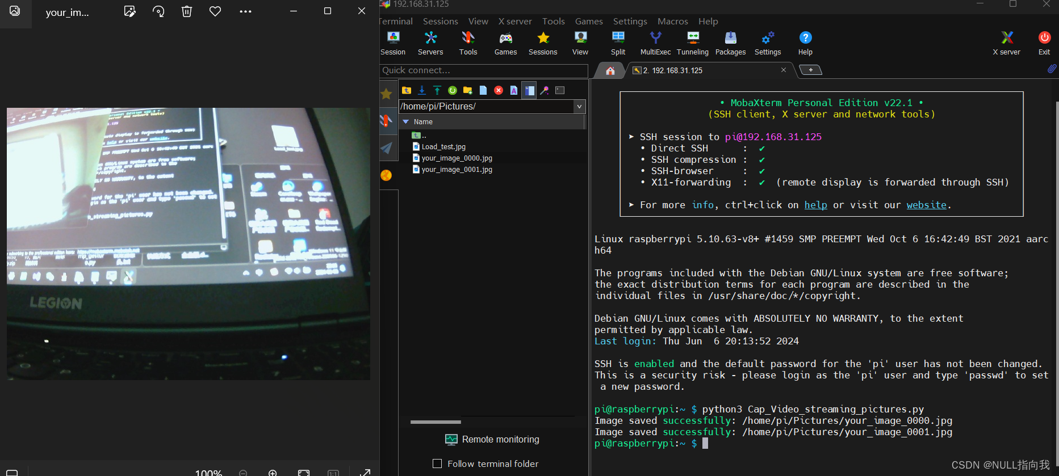Click the rename file icon with letter A
The image size is (1059, 476).
[514, 90]
